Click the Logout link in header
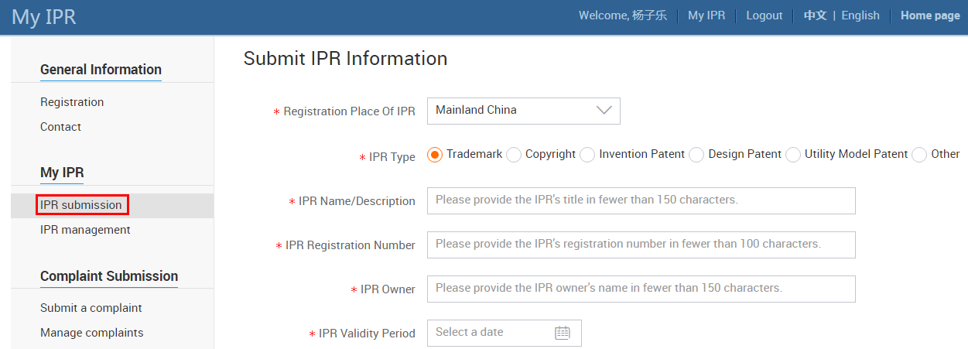968x349 pixels. (x=764, y=15)
